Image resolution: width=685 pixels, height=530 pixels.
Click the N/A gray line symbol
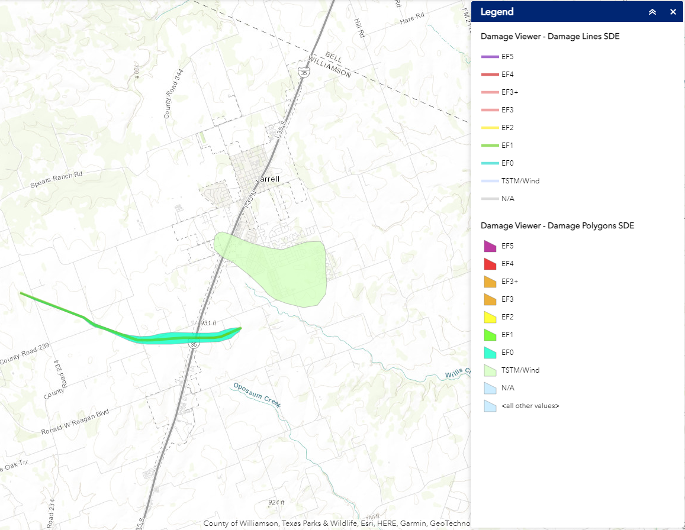click(490, 199)
